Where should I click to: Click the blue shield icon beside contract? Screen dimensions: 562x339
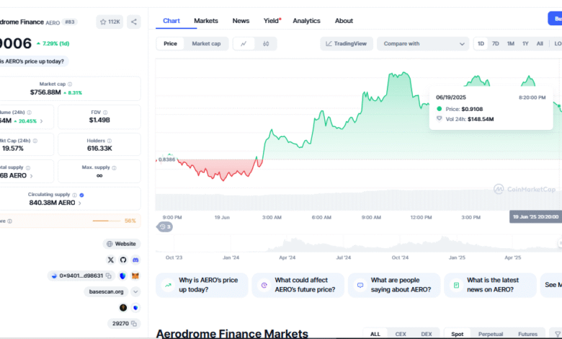click(122, 276)
